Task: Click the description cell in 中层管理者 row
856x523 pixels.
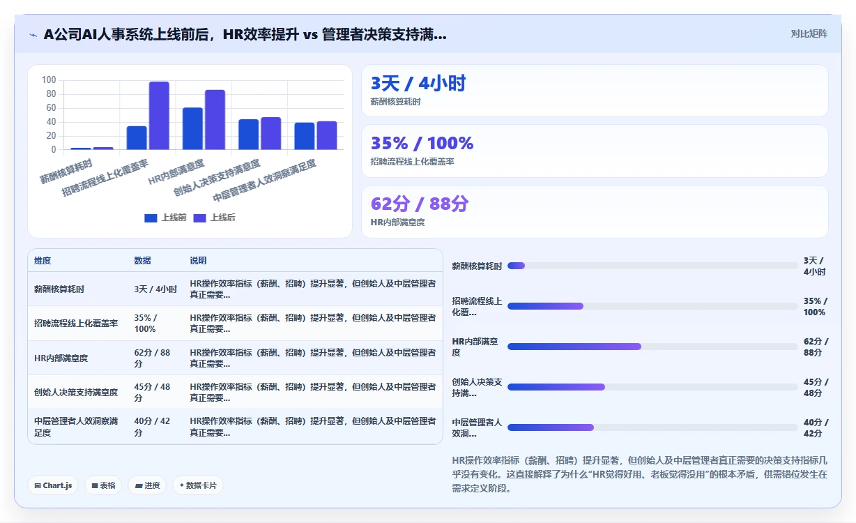Action: point(313,427)
